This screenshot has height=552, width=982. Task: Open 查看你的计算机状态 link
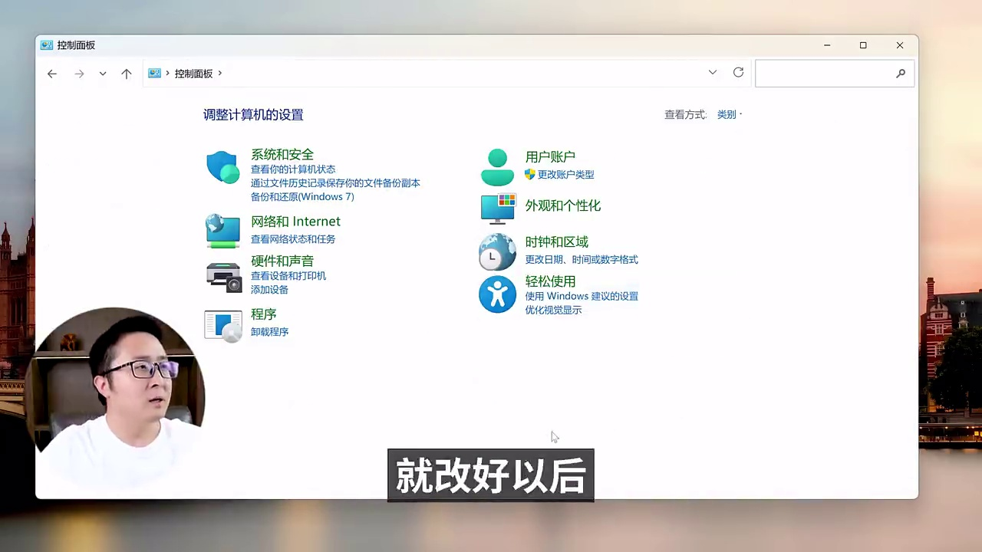tap(293, 169)
